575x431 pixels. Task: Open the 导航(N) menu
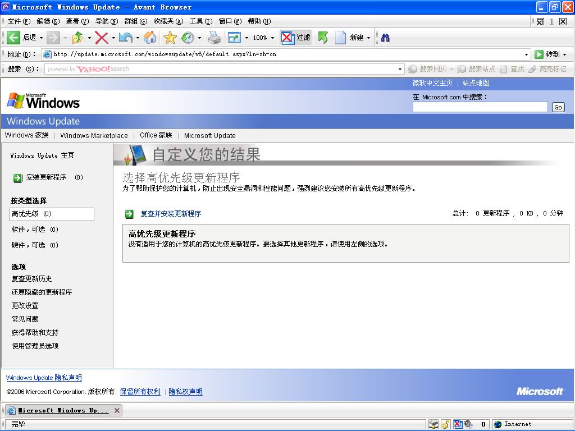[106, 21]
